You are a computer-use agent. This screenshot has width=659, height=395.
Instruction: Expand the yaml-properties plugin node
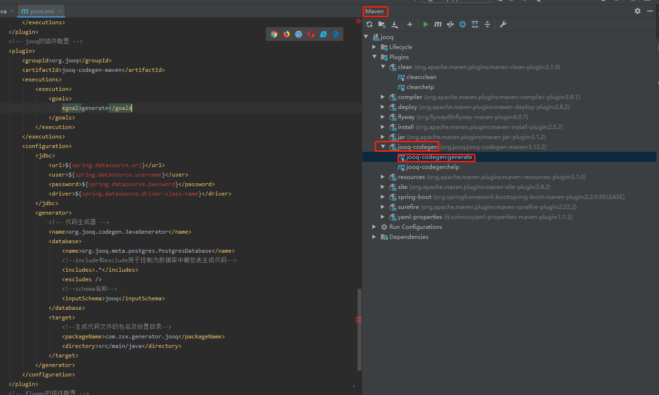[383, 217]
